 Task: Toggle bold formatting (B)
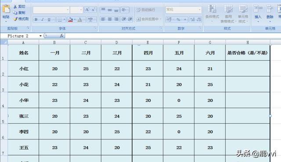click(36, 19)
